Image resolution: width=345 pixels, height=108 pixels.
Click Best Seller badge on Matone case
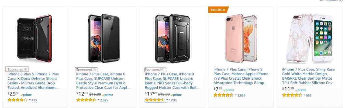click(x=218, y=10)
